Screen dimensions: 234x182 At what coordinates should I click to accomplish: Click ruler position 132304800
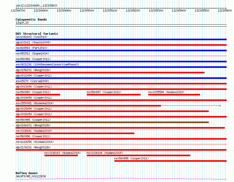pyautogui.click(x=41, y=11)
